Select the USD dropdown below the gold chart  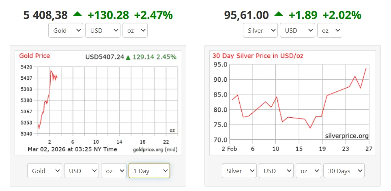(x=82, y=171)
